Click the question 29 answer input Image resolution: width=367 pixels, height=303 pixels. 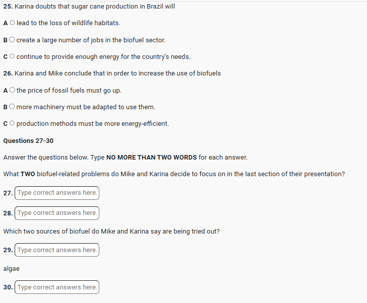click(57, 250)
